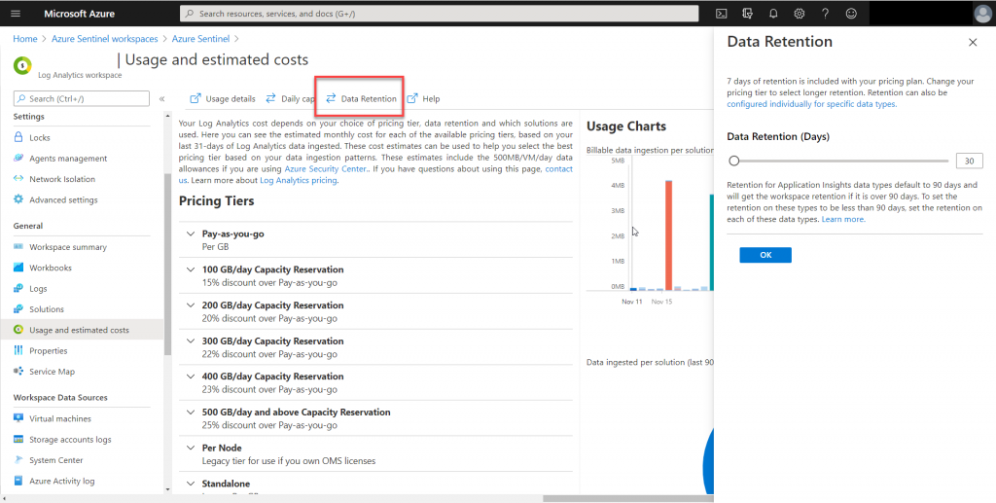996x503 pixels.
Task: Click the Home breadcrumb link
Action: pos(25,39)
